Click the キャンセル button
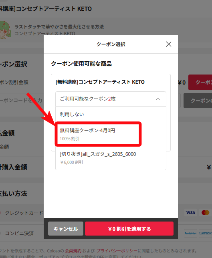 pos(66,228)
